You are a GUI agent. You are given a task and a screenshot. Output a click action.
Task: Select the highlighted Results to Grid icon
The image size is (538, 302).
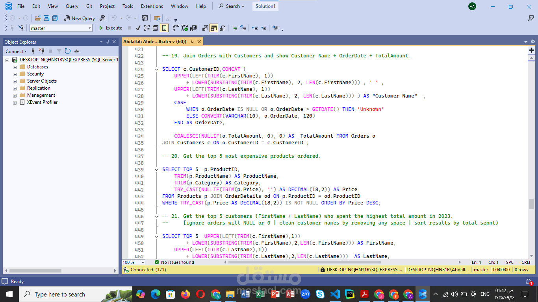(x=214, y=28)
